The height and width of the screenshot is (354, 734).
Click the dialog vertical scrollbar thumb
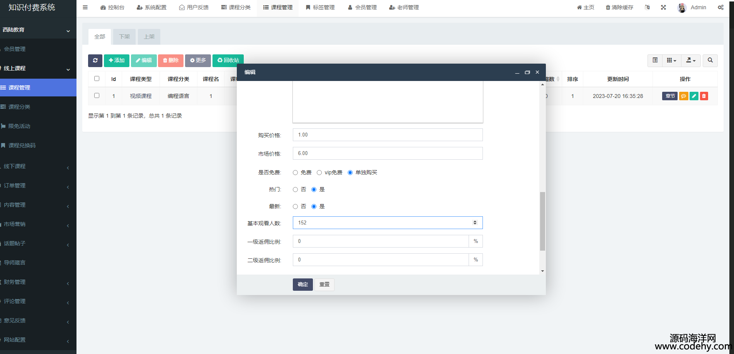pyautogui.click(x=542, y=221)
